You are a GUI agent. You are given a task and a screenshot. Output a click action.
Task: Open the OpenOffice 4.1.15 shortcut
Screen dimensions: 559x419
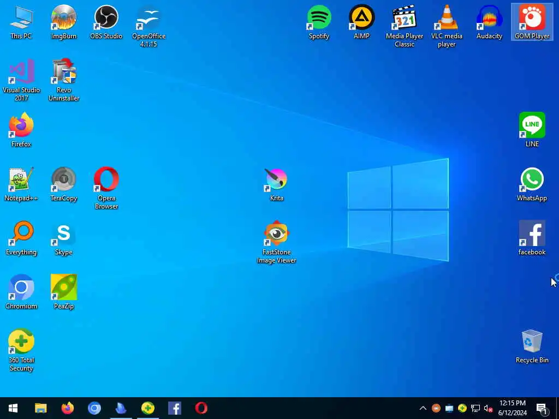click(x=148, y=26)
